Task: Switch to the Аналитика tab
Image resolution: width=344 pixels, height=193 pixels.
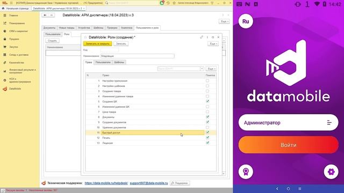Action: pyautogui.click(x=127, y=28)
